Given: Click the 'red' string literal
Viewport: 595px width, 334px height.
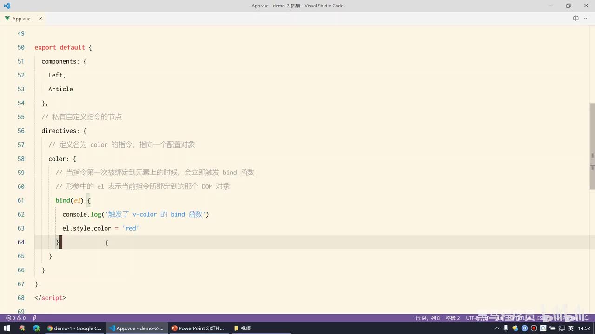Looking at the screenshot, I should coord(131,228).
